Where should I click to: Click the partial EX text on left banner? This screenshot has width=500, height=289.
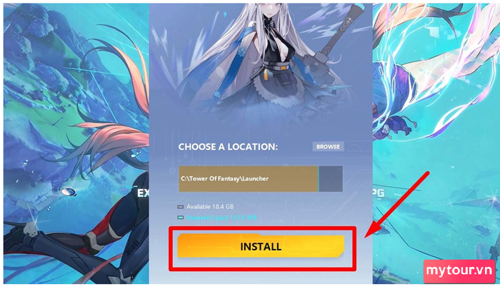pyautogui.click(x=143, y=193)
